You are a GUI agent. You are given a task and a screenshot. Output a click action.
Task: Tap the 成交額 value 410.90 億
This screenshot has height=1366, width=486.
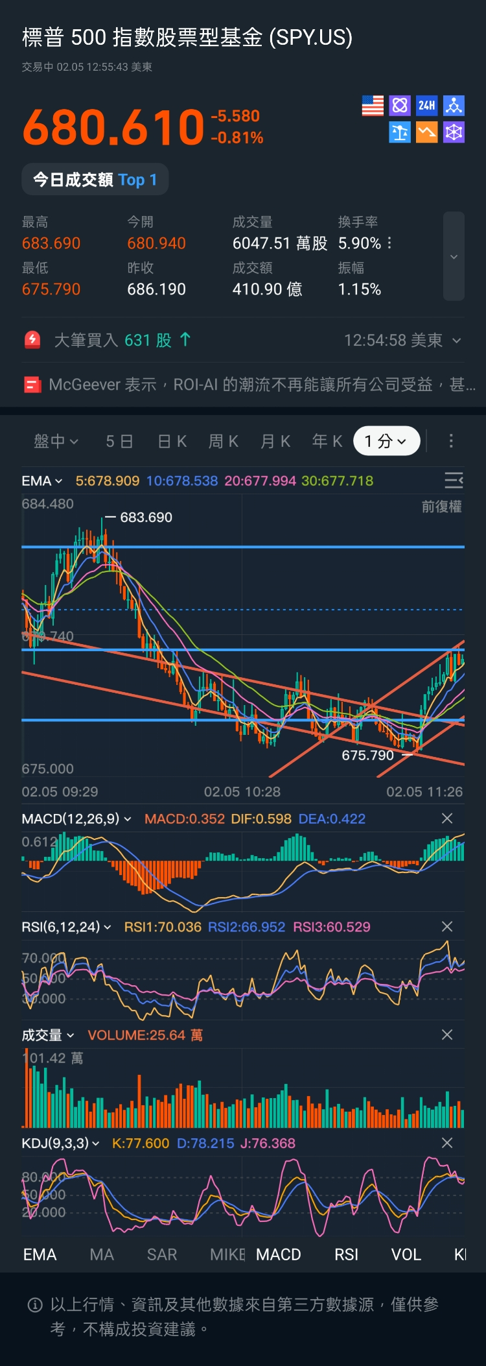[x=268, y=289]
